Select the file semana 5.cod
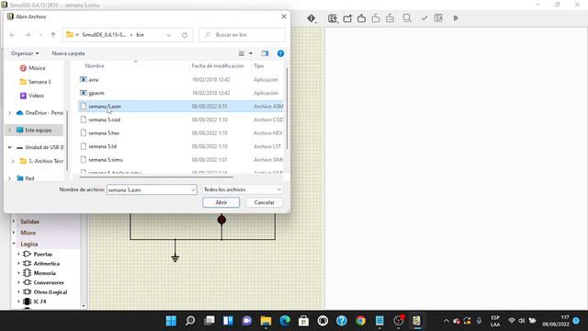The width and height of the screenshot is (588, 331). (181, 120)
